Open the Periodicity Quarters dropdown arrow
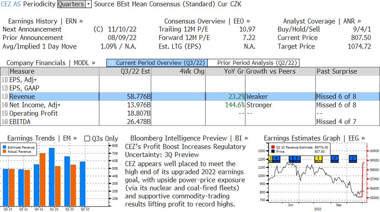 point(88,4)
